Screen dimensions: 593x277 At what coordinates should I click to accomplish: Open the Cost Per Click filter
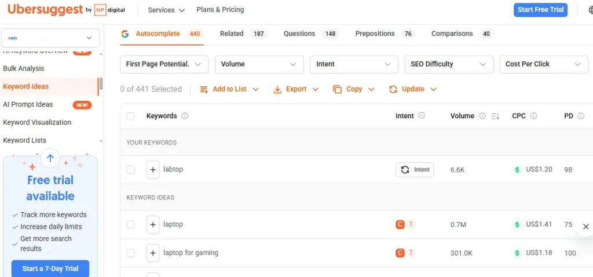pyautogui.click(x=544, y=64)
